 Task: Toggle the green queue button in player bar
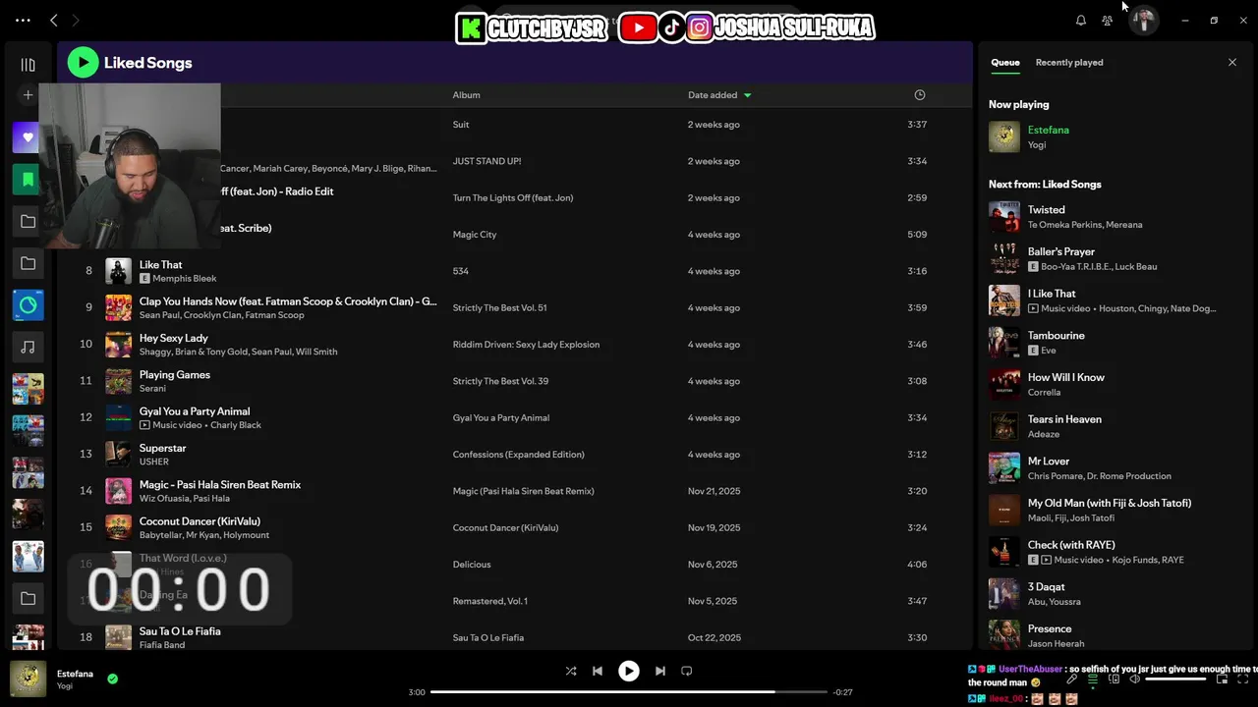click(x=1093, y=680)
